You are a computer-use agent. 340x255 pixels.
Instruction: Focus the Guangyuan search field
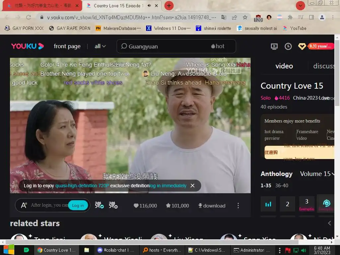[176, 46]
